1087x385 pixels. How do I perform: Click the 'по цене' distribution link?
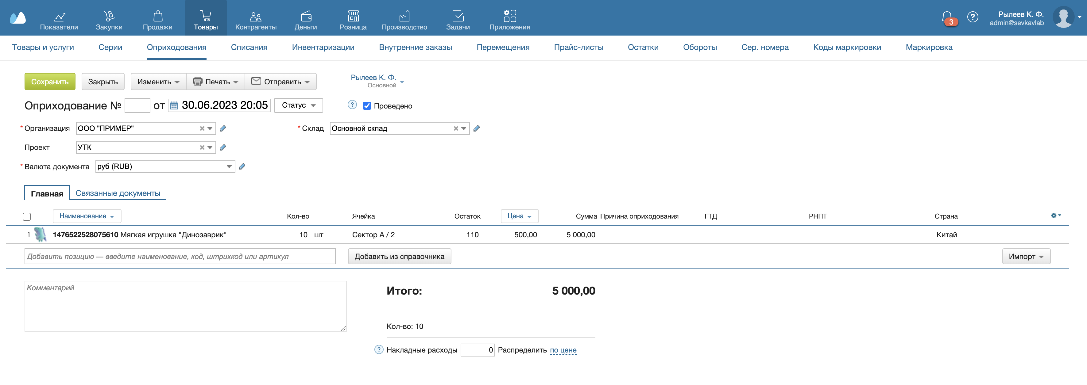563,350
